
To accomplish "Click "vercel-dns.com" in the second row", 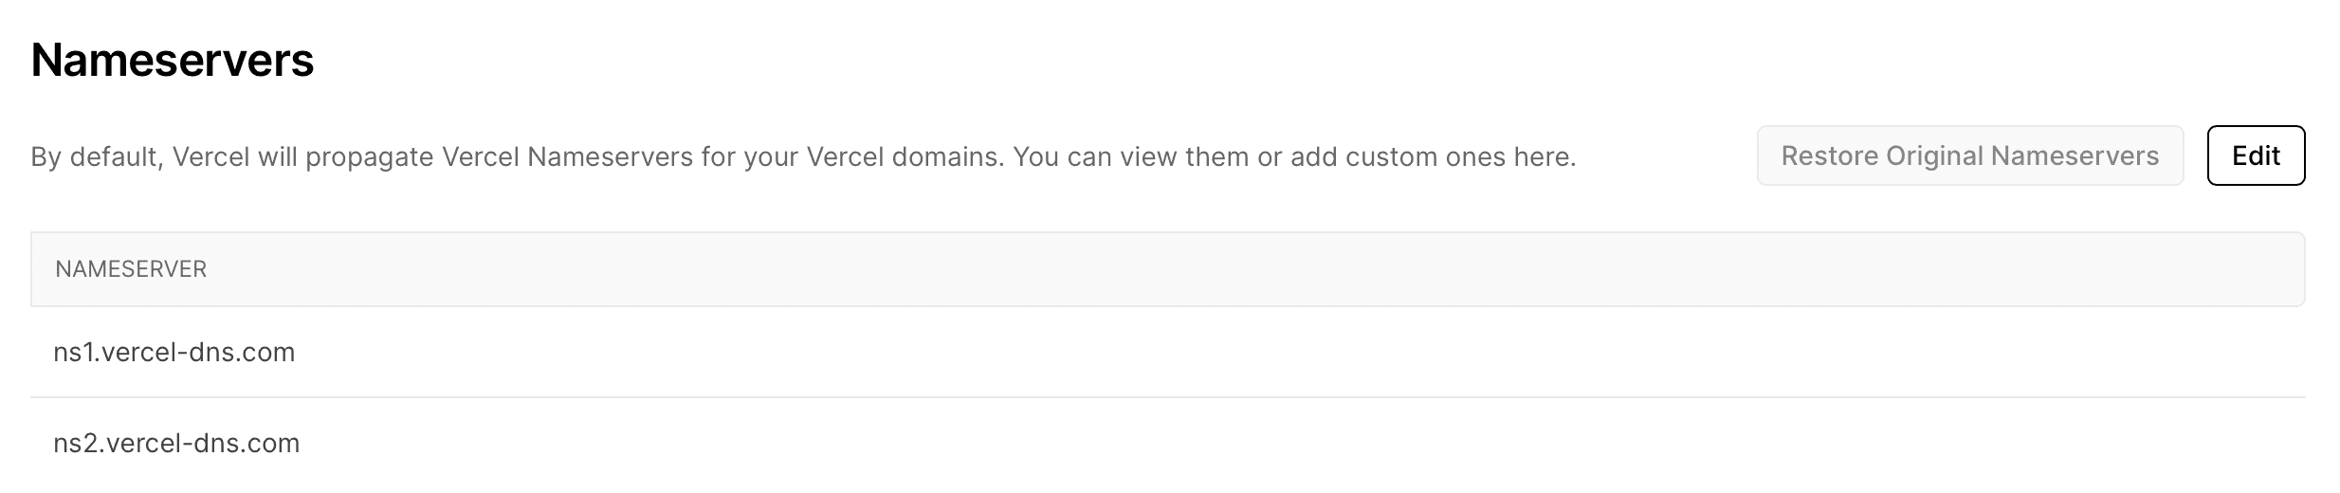I will pos(203,444).
